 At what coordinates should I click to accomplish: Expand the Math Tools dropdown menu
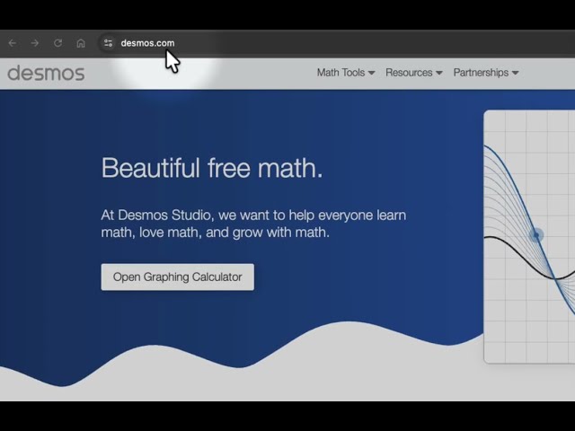point(346,73)
